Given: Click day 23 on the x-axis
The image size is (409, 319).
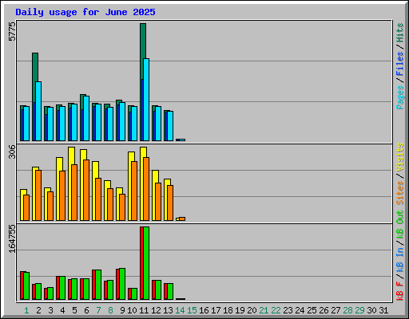Looking at the screenshot, I should tap(288, 310).
